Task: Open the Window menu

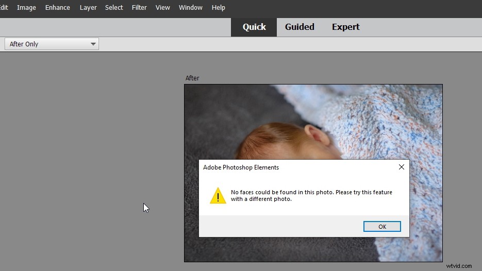Action: pos(191,7)
